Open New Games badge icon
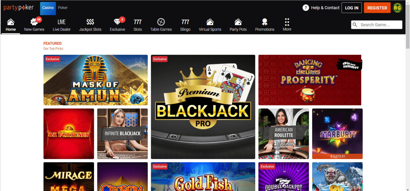The width and height of the screenshot is (410, 191). [x=34, y=22]
